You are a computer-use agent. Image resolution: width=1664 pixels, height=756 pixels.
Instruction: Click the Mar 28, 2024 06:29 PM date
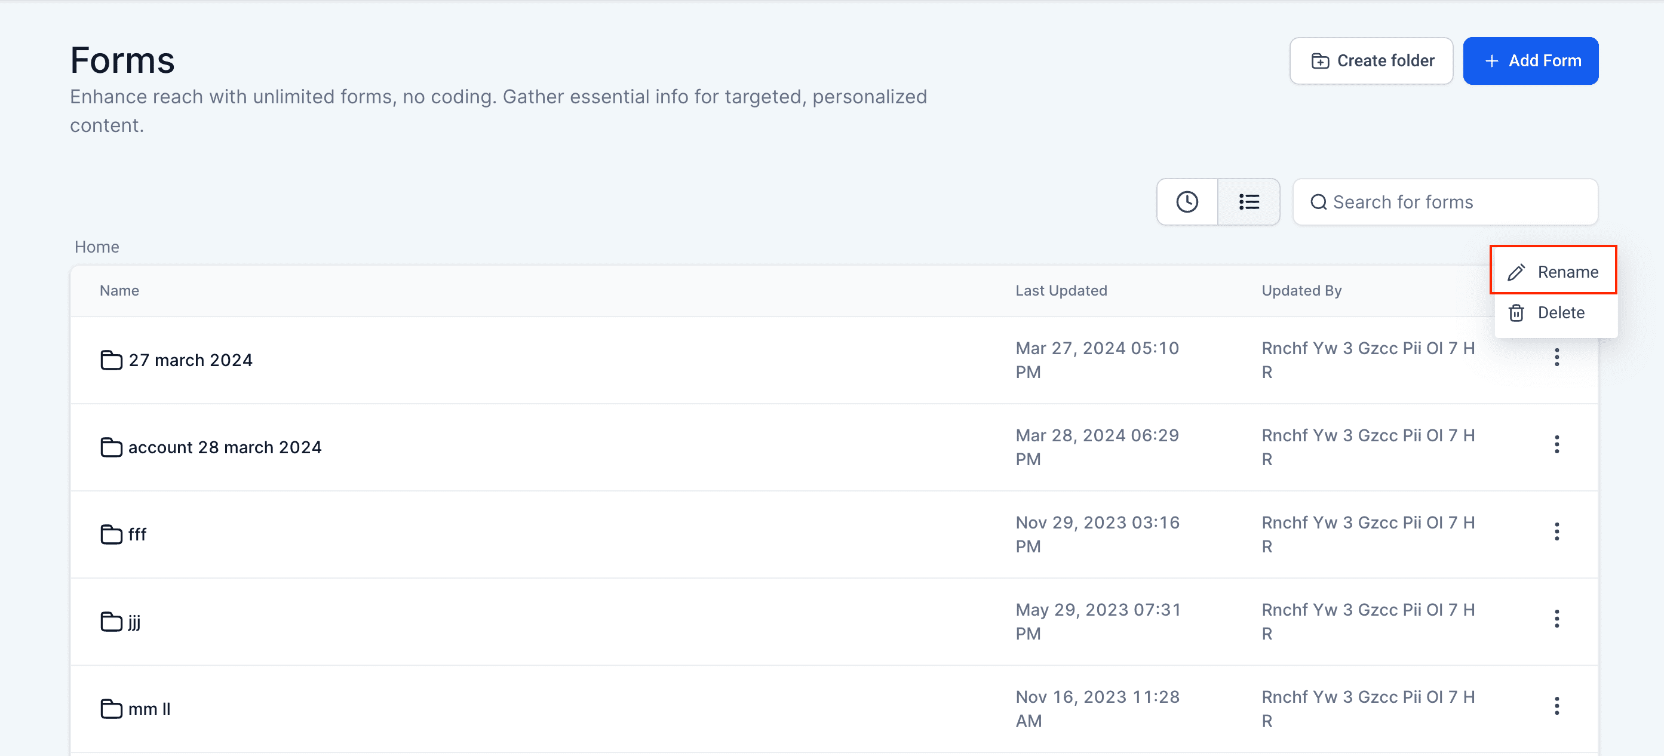click(1098, 447)
